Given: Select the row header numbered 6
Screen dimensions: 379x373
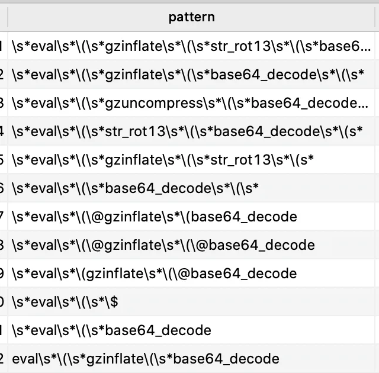Looking at the screenshot, I should (x=3, y=188).
